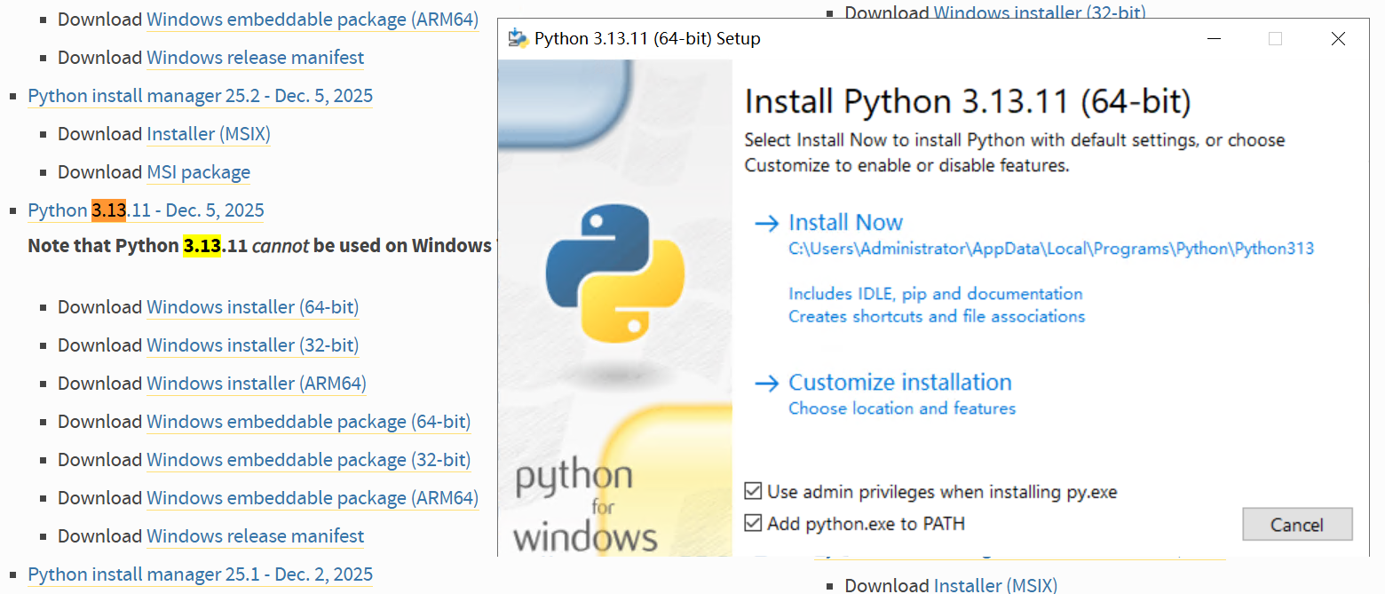Download Installer (MSIX) under install manager 25.2
1385x594 pixels.
click(x=209, y=134)
